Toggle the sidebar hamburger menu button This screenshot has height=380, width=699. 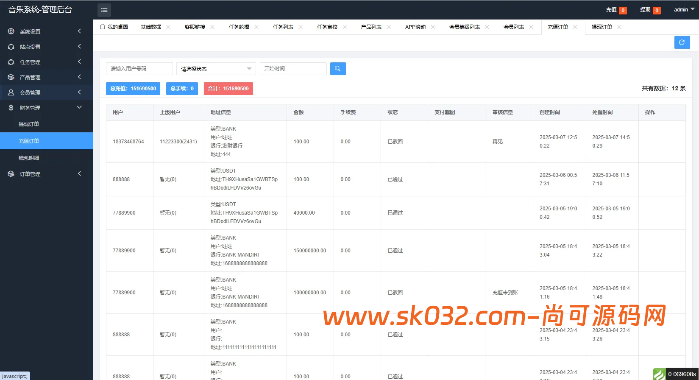coord(104,10)
